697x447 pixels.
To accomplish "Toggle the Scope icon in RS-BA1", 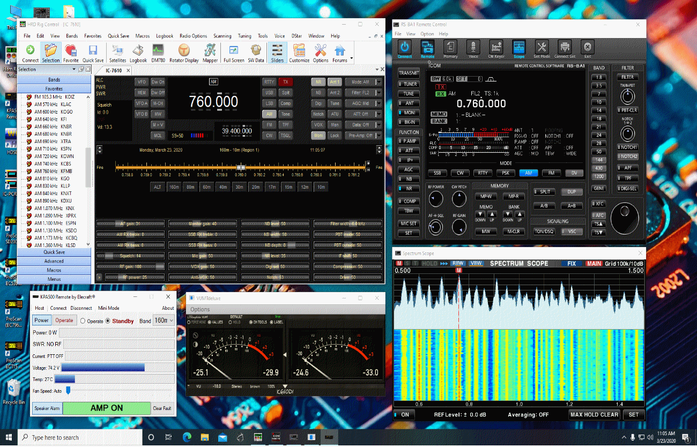I will click(519, 49).
